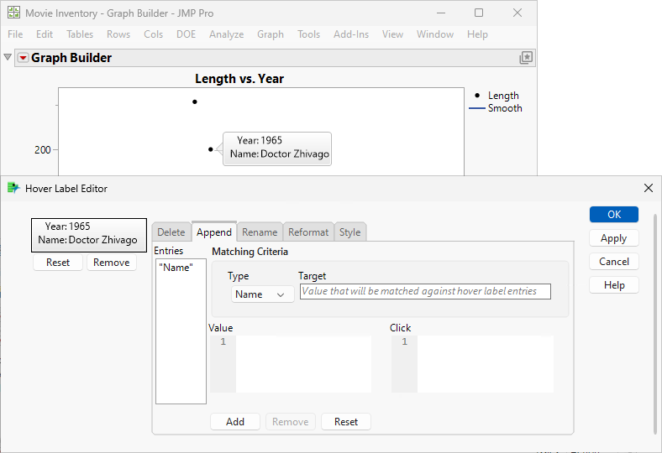Open the Type dropdown set to Name
Image resolution: width=662 pixels, height=453 pixels.
pyautogui.click(x=262, y=294)
